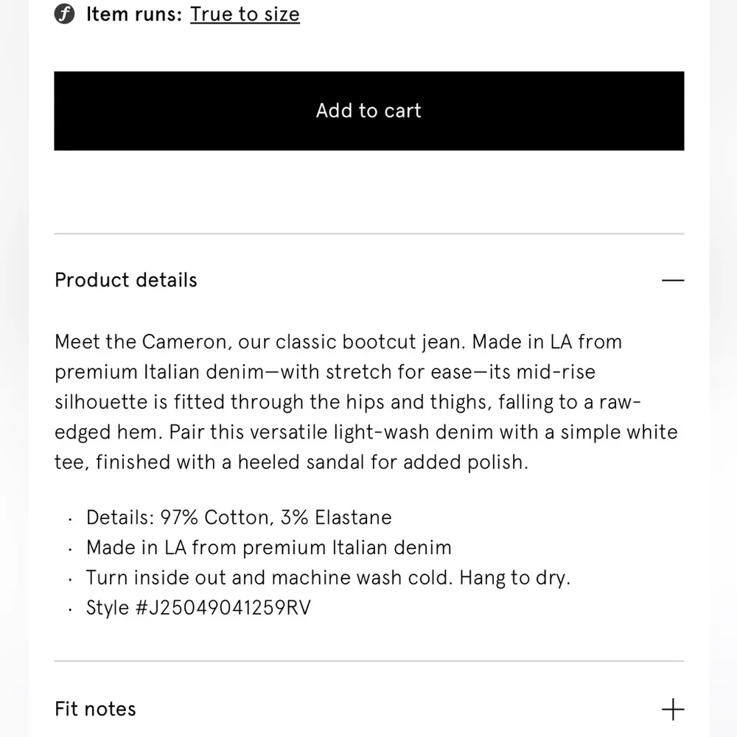Click the "Fit notes" section heading
The height and width of the screenshot is (737, 737).
pos(96,710)
